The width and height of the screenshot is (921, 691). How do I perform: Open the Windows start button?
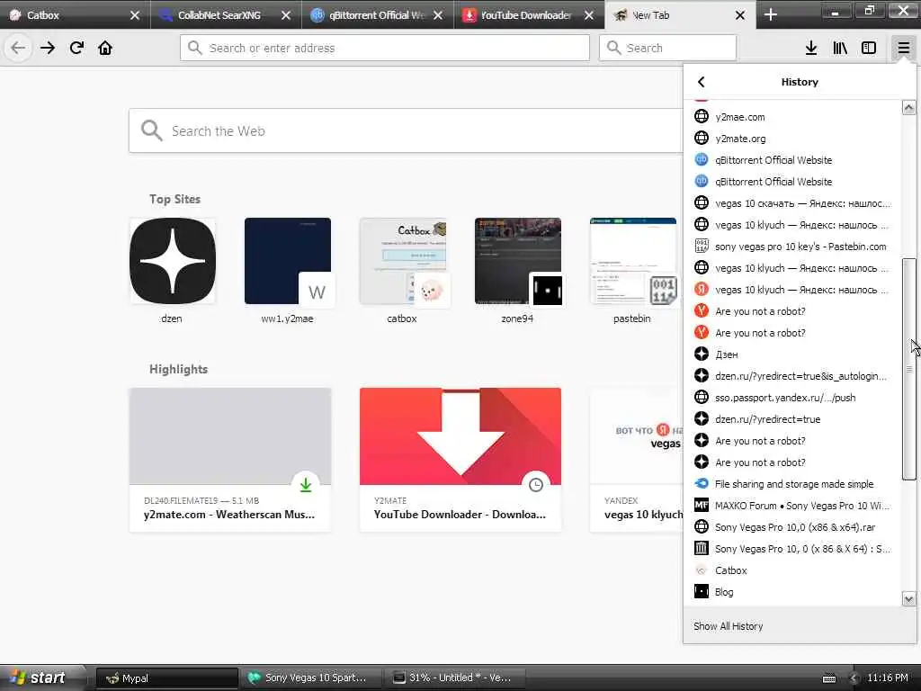pyautogui.click(x=39, y=678)
